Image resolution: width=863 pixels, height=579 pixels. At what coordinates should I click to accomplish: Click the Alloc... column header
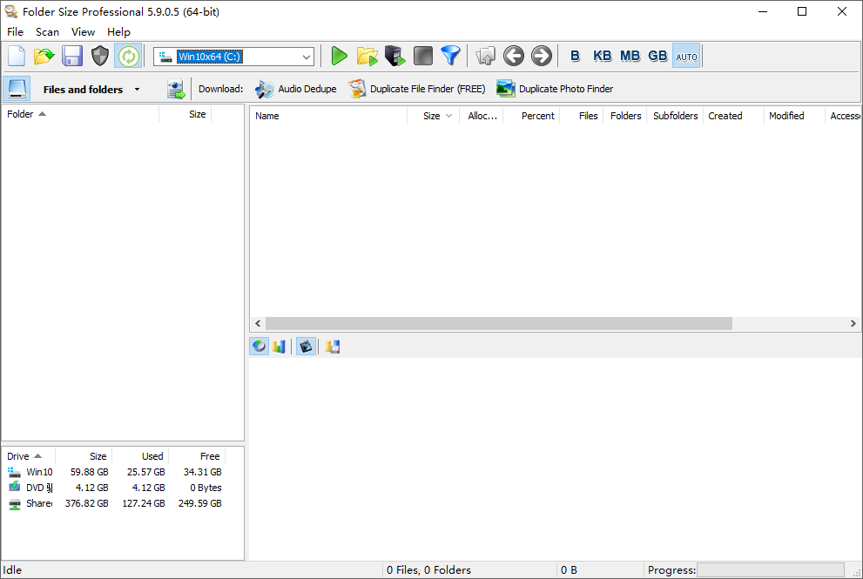[x=482, y=116]
